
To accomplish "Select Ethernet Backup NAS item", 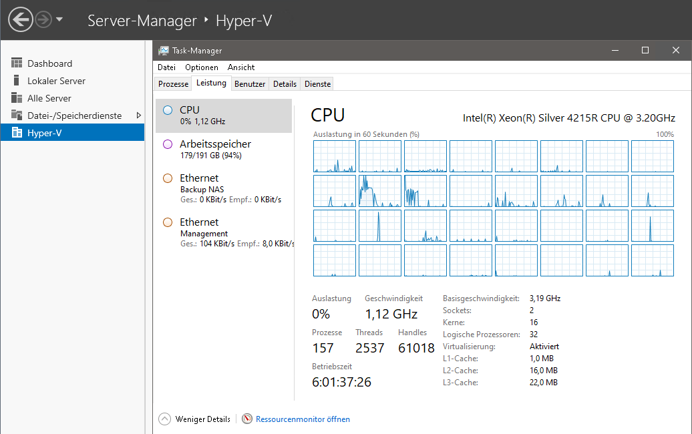I will 224,188.
